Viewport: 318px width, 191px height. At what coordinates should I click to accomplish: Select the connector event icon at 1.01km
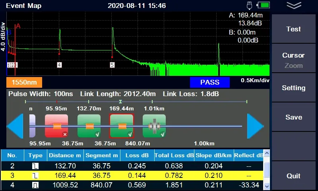click(x=154, y=126)
